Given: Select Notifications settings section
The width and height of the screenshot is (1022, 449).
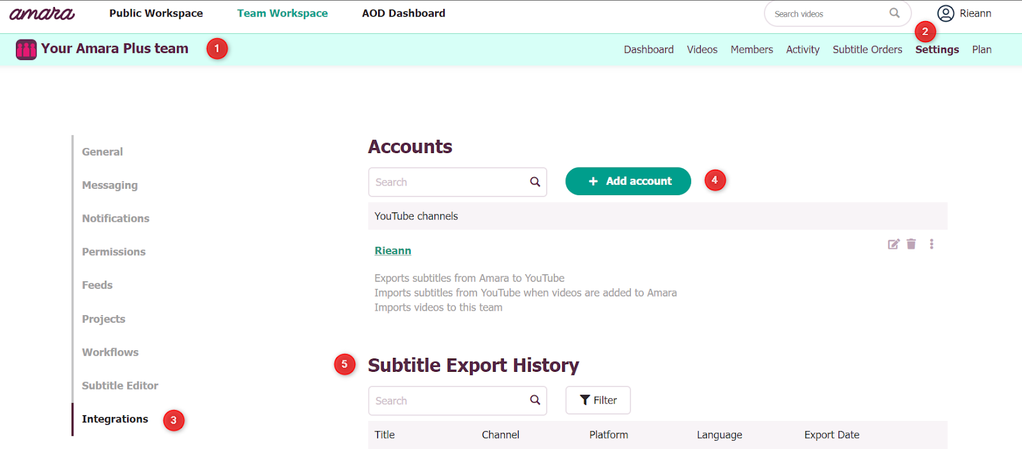Looking at the screenshot, I should (x=116, y=218).
